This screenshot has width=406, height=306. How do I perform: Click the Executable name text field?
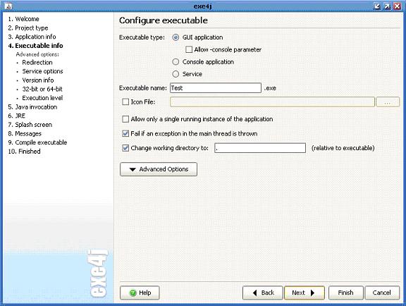tap(216, 88)
